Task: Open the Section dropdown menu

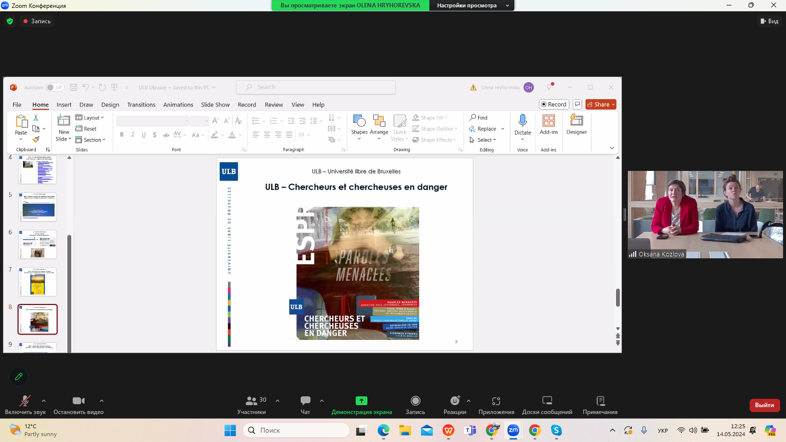Action: coord(91,140)
